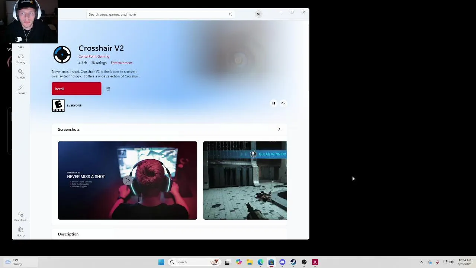The image size is (476, 268).
Task: Click the taskbar Search box
Action: (194, 262)
